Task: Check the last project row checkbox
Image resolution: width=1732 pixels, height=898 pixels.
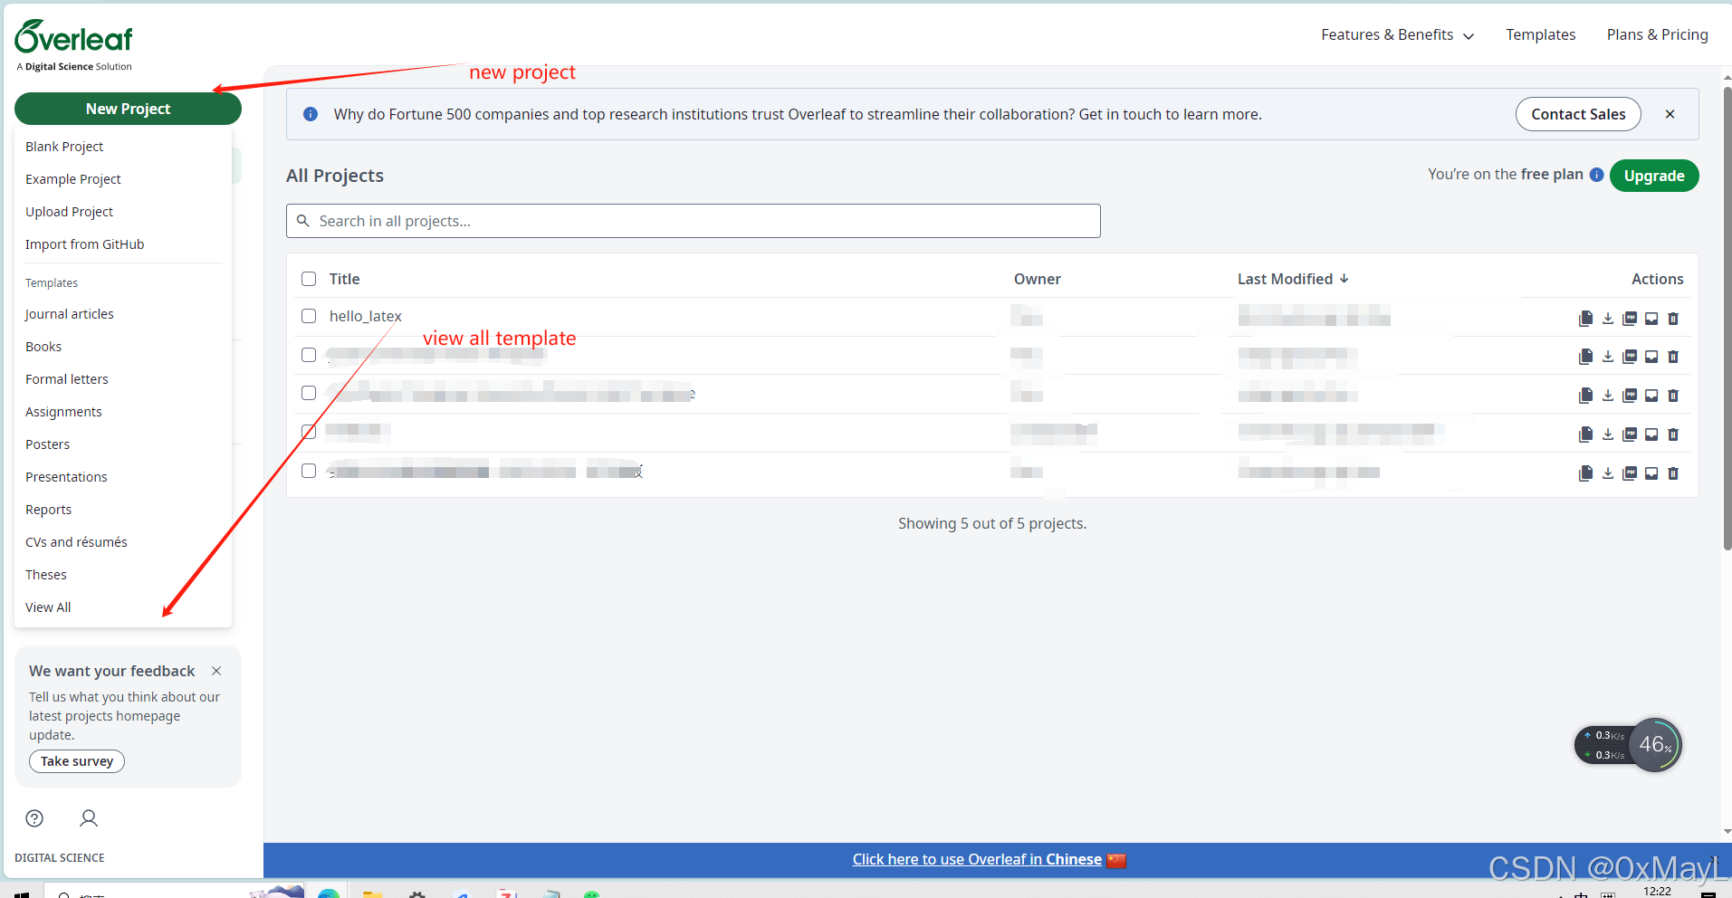Action: pos(309,471)
